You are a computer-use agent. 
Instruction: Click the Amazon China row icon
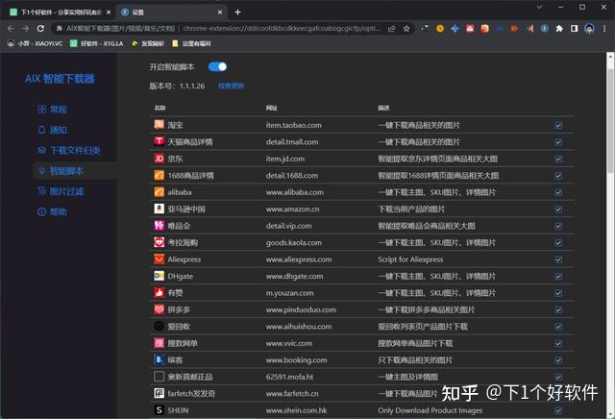(159, 209)
